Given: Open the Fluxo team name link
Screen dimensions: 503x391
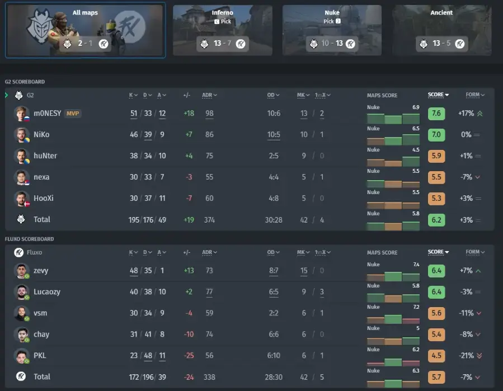Looking at the screenshot, I should pyautogui.click(x=34, y=252).
